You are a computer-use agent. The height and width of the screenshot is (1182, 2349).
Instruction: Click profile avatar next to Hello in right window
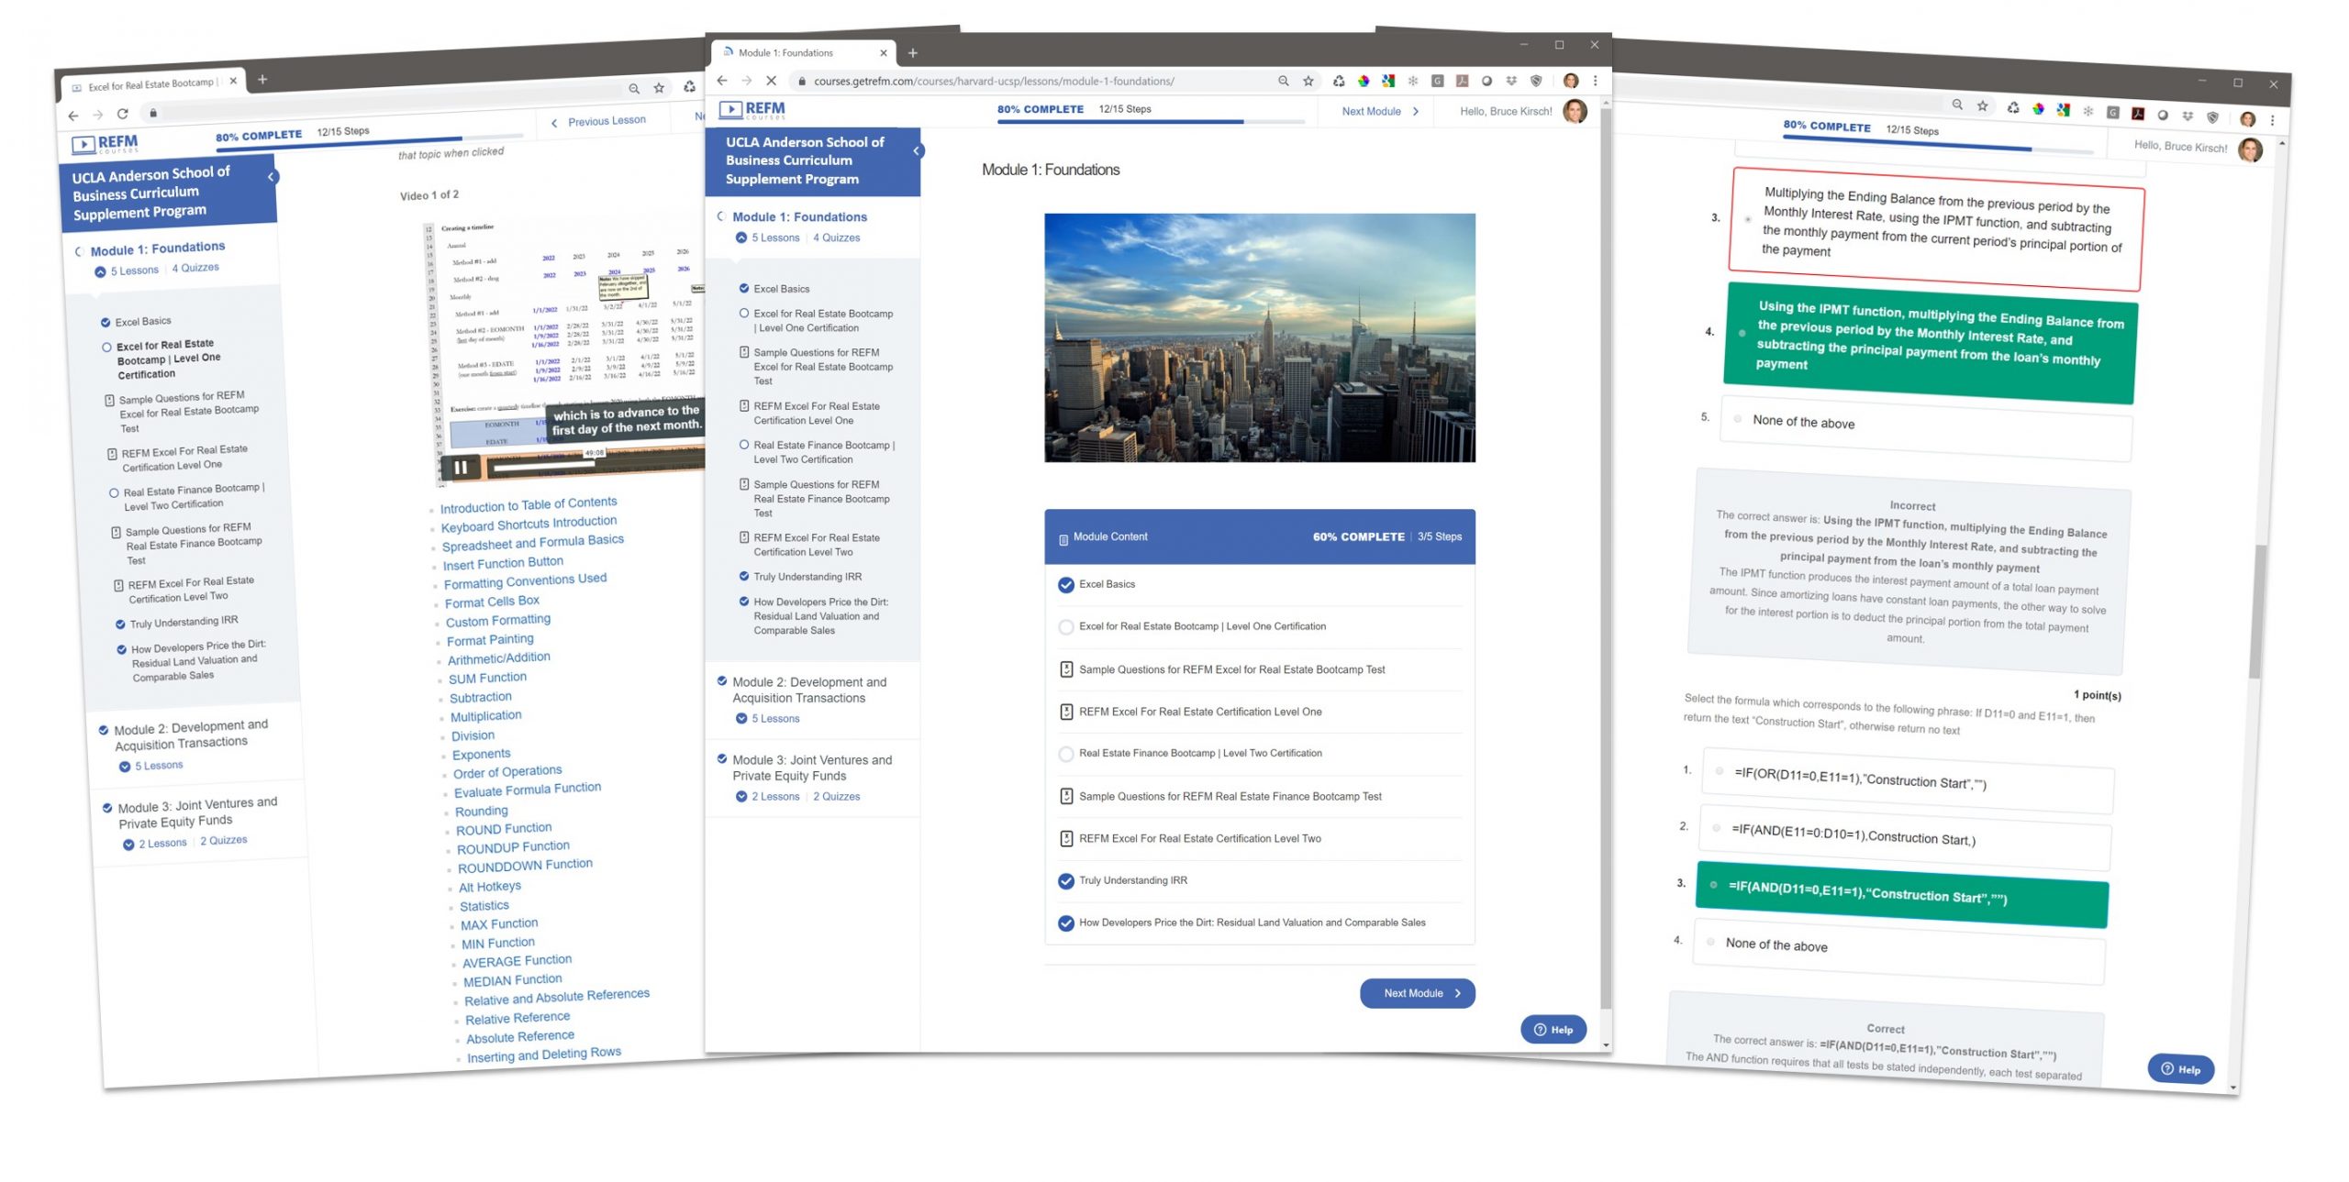coord(2250,149)
